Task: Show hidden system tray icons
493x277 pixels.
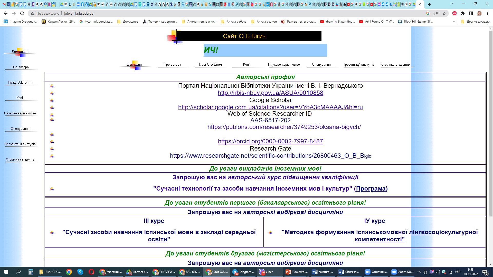Action: point(419,272)
